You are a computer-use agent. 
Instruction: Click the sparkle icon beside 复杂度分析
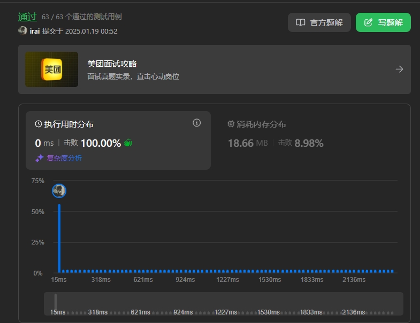(x=40, y=158)
